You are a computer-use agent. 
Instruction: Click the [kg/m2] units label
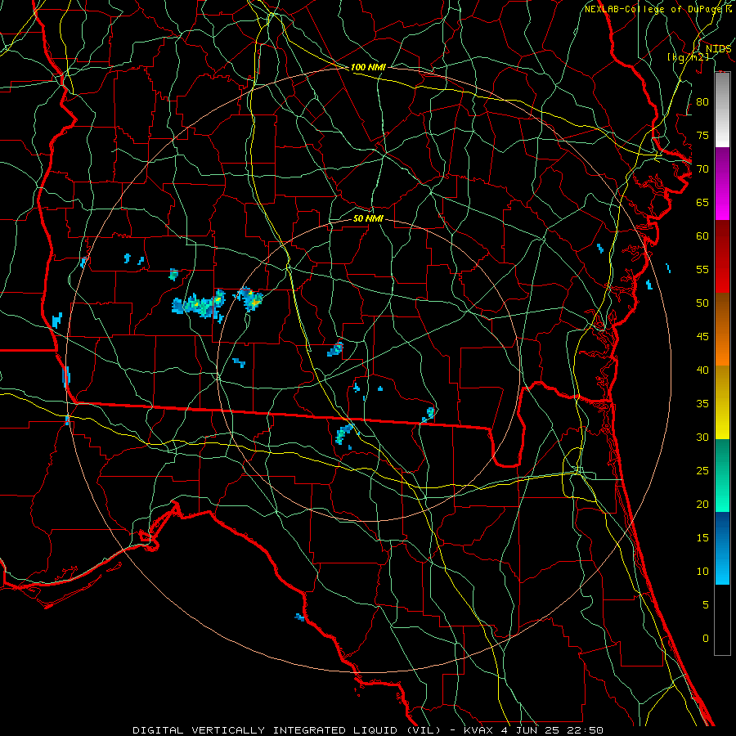pos(688,56)
